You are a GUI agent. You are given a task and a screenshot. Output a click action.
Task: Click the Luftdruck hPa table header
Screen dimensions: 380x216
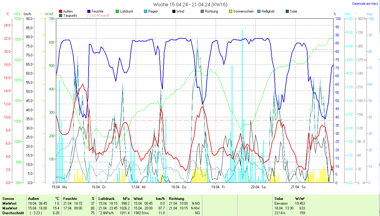tap(114, 198)
